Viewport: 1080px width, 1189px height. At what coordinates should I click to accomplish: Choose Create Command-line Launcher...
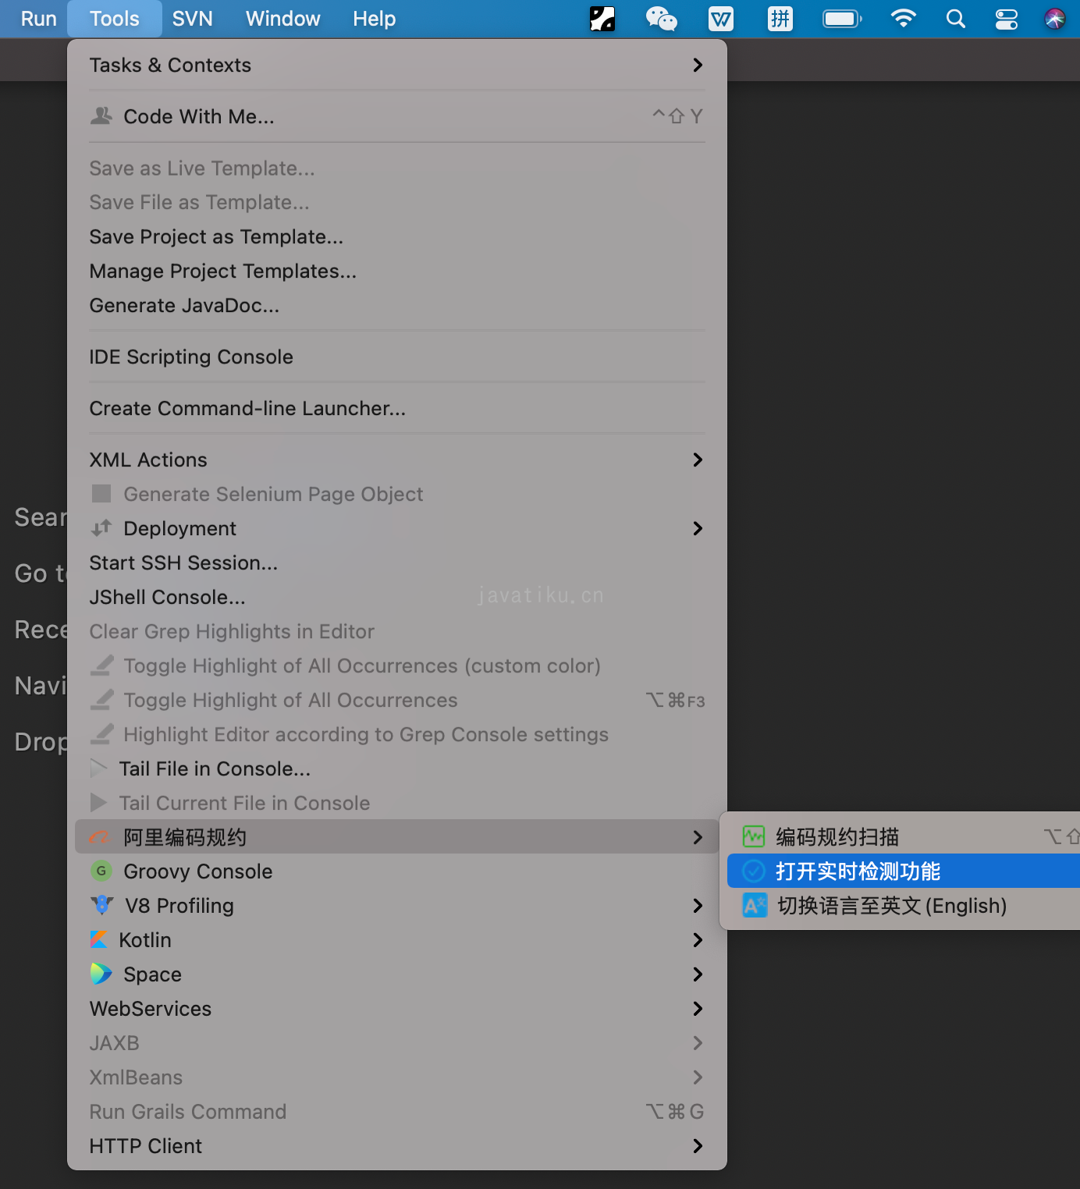[x=397, y=408]
